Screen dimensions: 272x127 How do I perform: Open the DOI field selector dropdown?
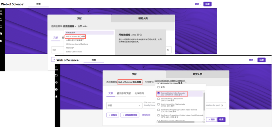click(58, 50)
